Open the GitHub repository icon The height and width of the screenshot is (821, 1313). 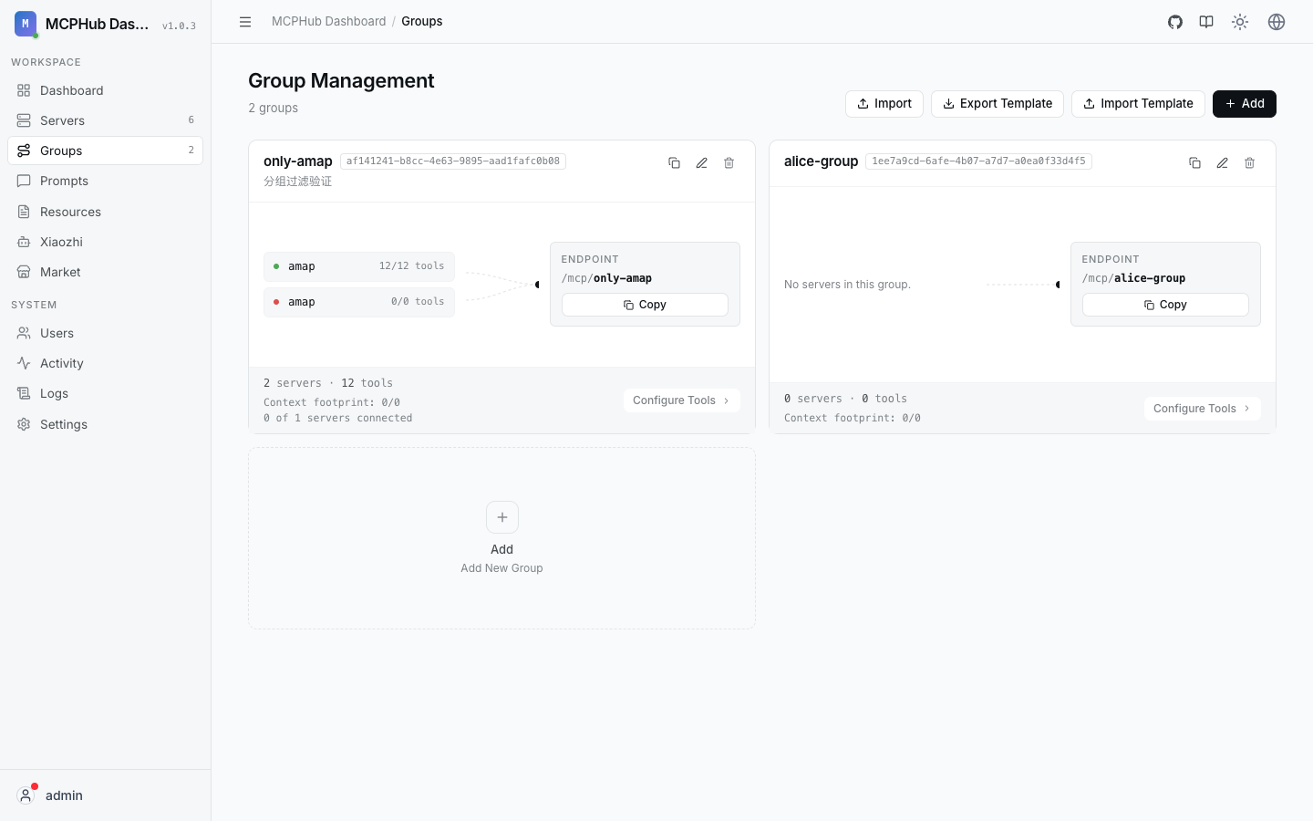click(1175, 22)
